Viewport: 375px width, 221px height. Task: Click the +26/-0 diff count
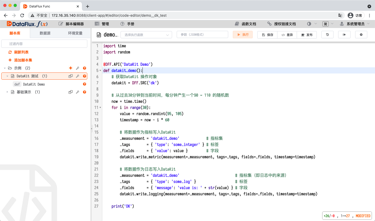329,216
